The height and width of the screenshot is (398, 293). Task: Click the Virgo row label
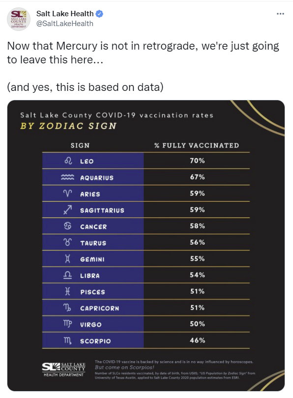click(91, 324)
